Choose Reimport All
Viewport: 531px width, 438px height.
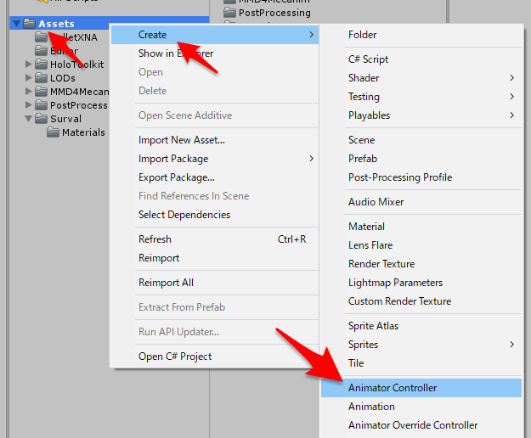215,283
